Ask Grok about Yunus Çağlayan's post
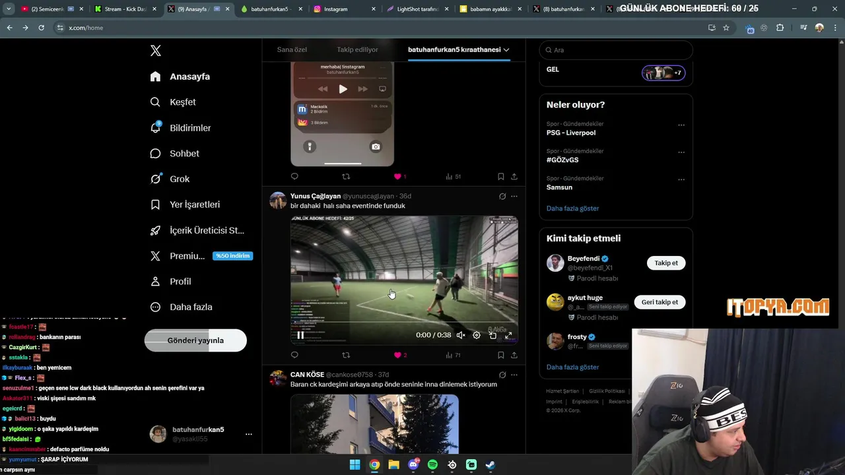The height and width of the screenshot is (475, 845). (x=502, y=196)
